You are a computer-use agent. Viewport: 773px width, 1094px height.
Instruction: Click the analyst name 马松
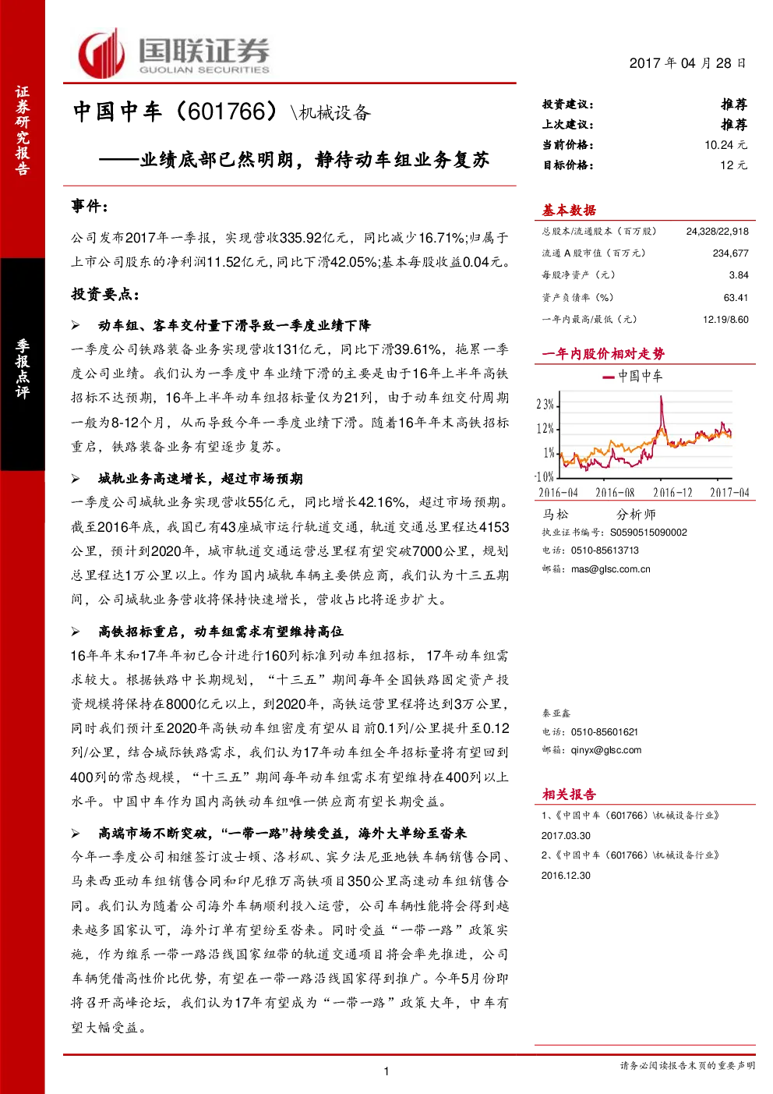point(556,515)
